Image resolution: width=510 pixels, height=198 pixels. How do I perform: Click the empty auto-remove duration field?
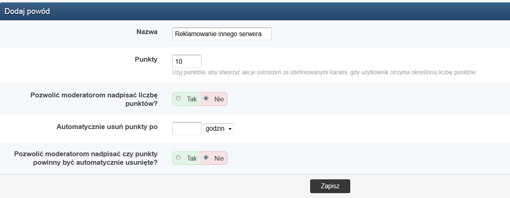186,129
